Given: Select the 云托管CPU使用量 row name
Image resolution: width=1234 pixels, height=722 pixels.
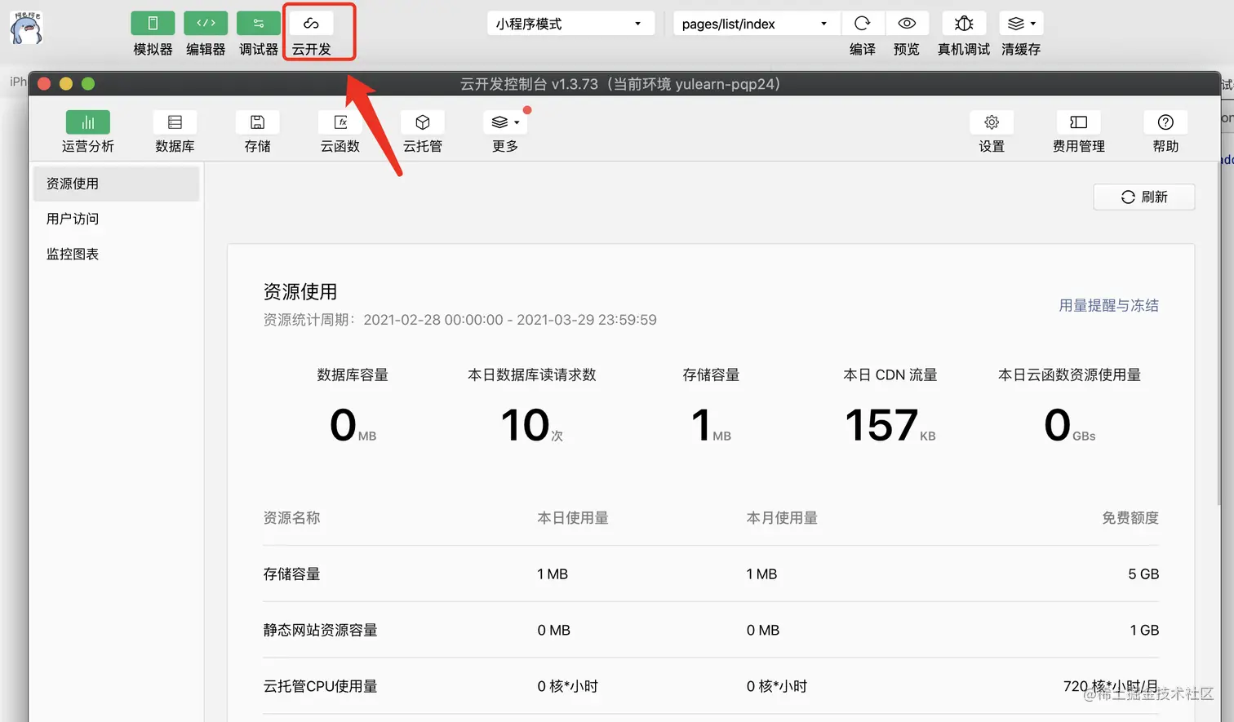Looking at the screenshot, I should point(320,686).
